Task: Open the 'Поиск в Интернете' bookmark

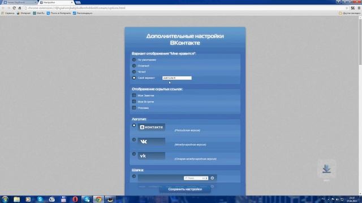Action: pyautogui.click(x=59, y=13)
